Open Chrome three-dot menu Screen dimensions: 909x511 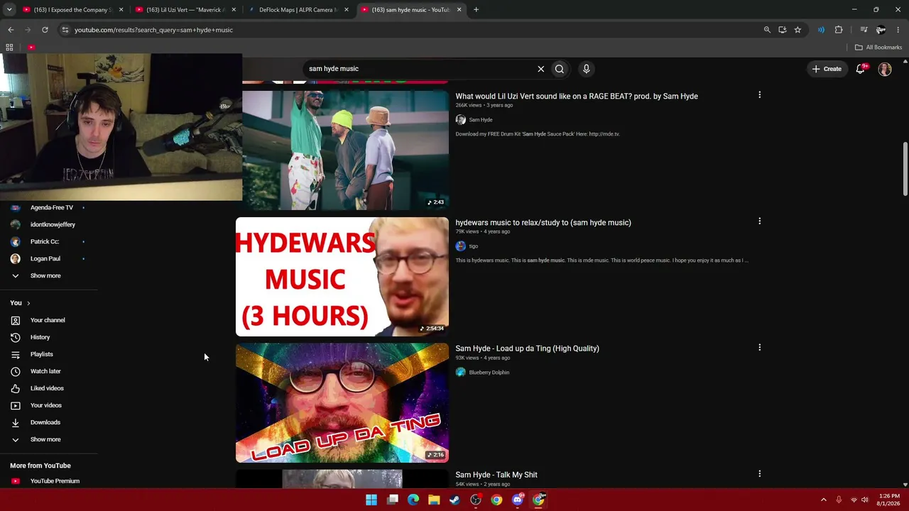[898, 30]
